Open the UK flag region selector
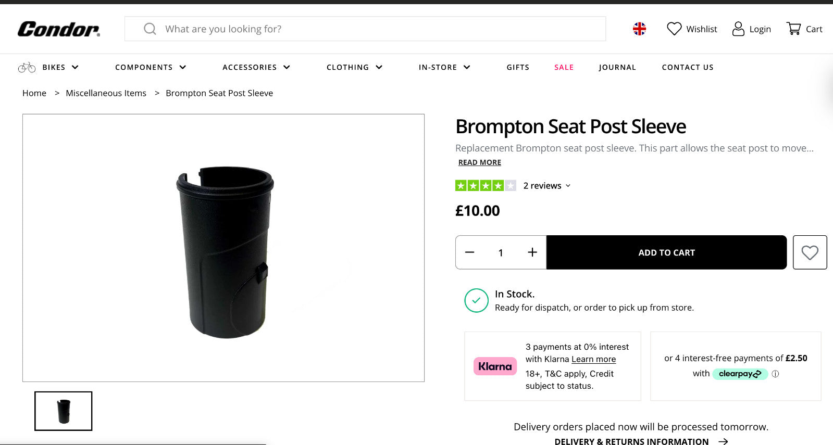The height and width of the screenshot is (445, 833). pyautogui.click(x=639, y=29)
